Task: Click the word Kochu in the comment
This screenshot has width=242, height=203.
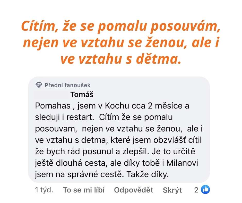Action: tap(117, 106)
